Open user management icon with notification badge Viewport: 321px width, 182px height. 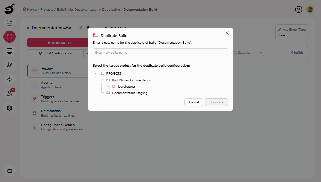click(x=9, y=93)
